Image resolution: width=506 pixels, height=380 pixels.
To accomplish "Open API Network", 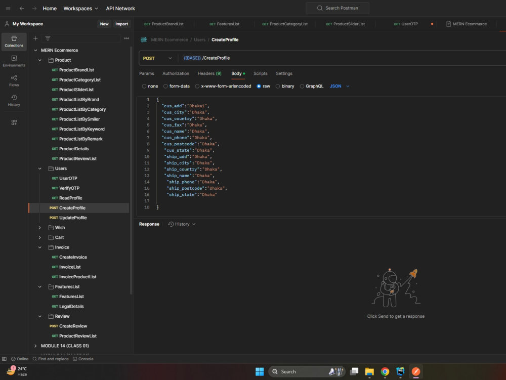I will click(x=120, y=9).
